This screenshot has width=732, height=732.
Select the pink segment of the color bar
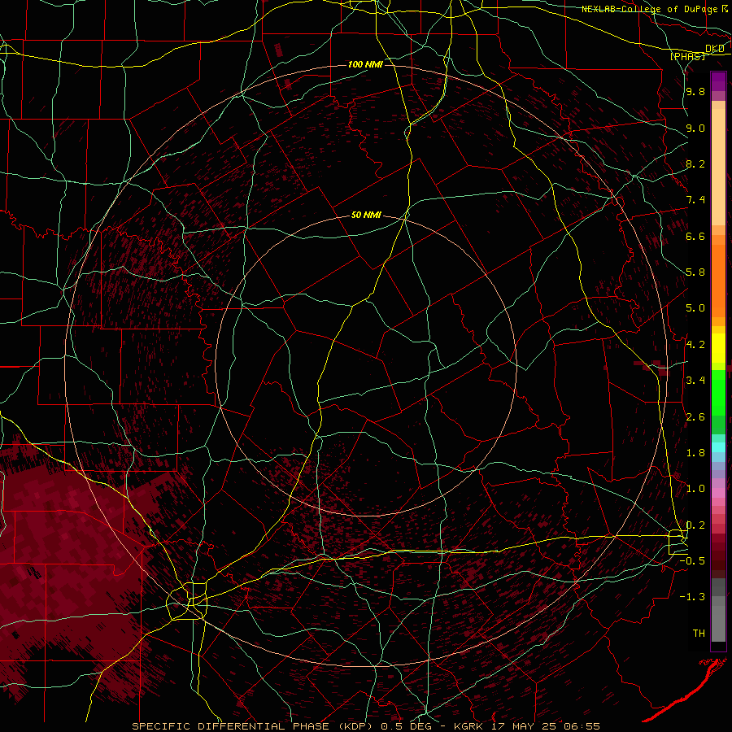(x=718, y=493)
